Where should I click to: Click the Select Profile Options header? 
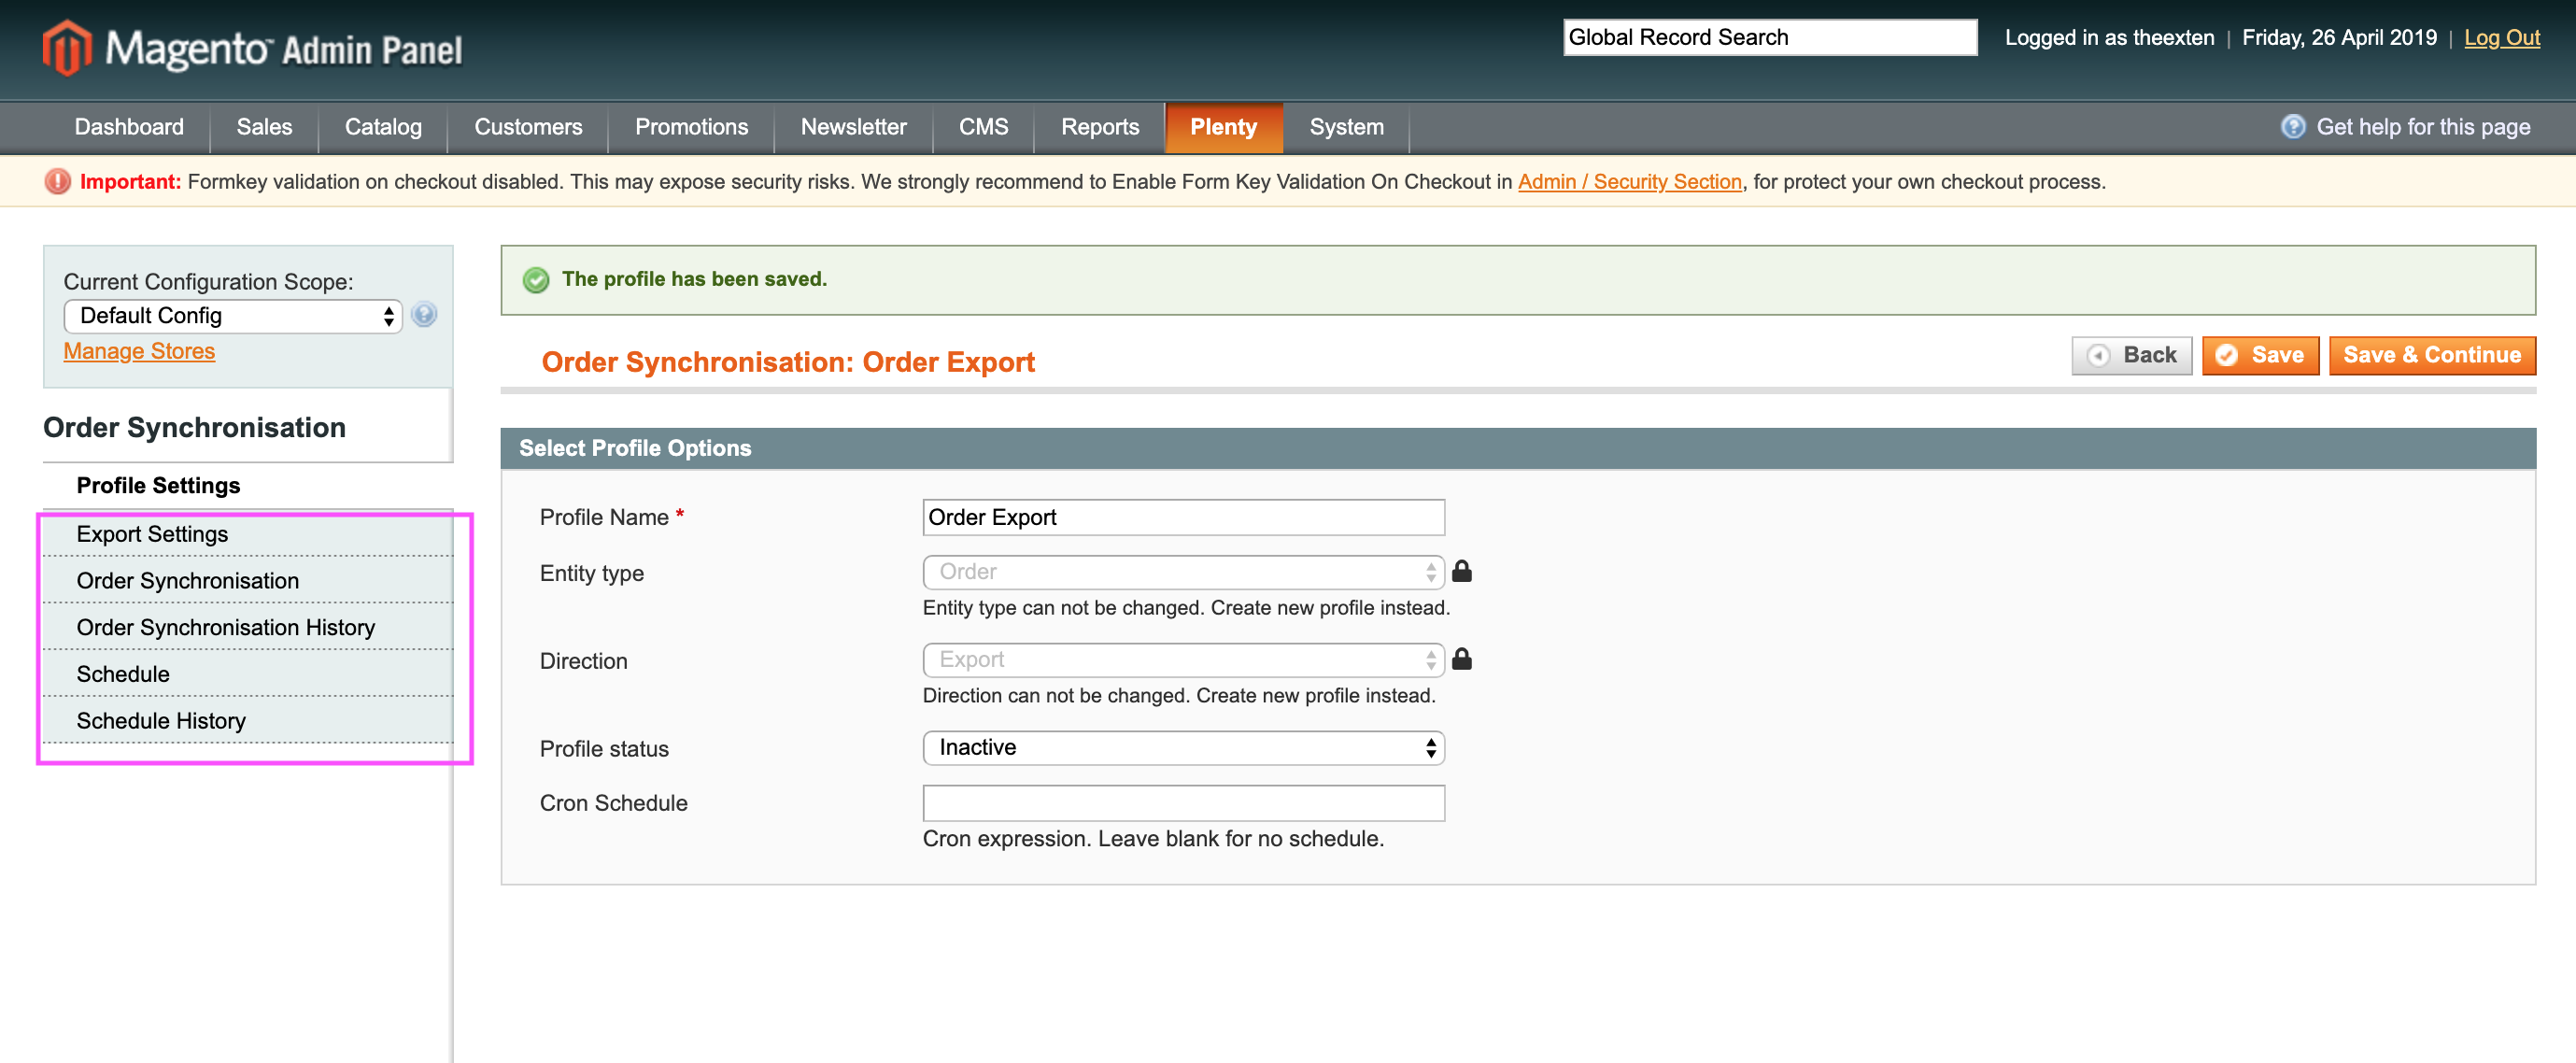(1517, 448)
